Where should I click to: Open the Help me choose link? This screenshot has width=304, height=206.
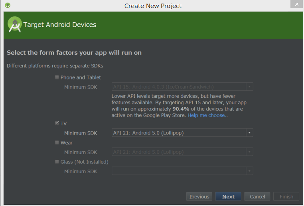pos(207,115)
